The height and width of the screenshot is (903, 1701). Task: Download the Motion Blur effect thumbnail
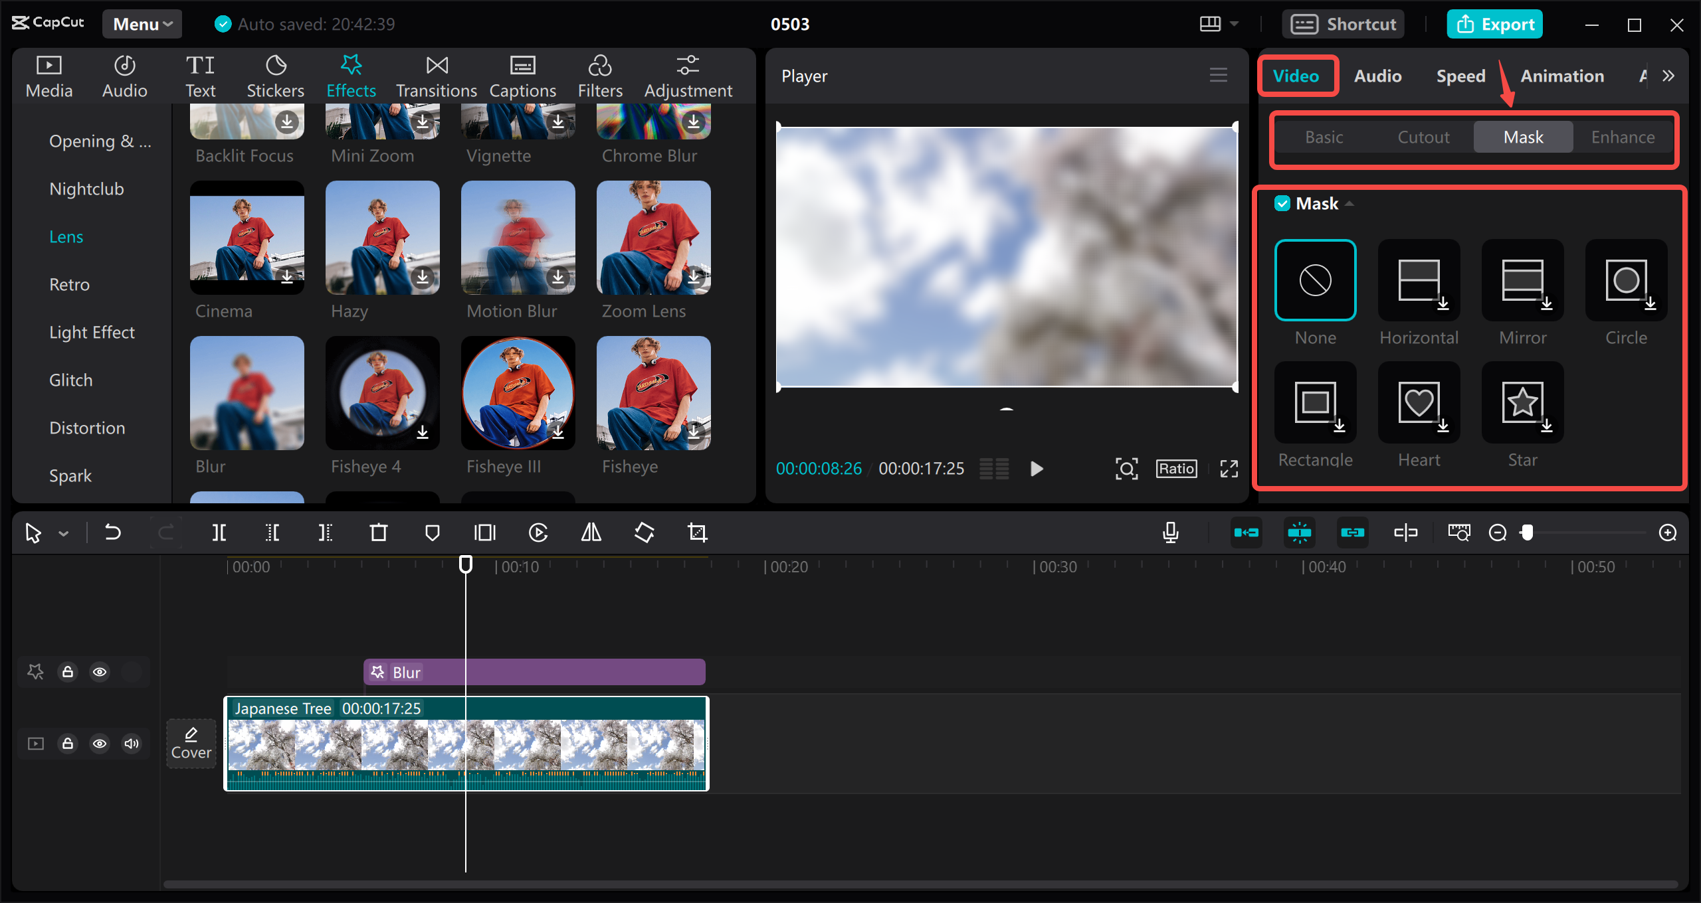pos(558,278)
